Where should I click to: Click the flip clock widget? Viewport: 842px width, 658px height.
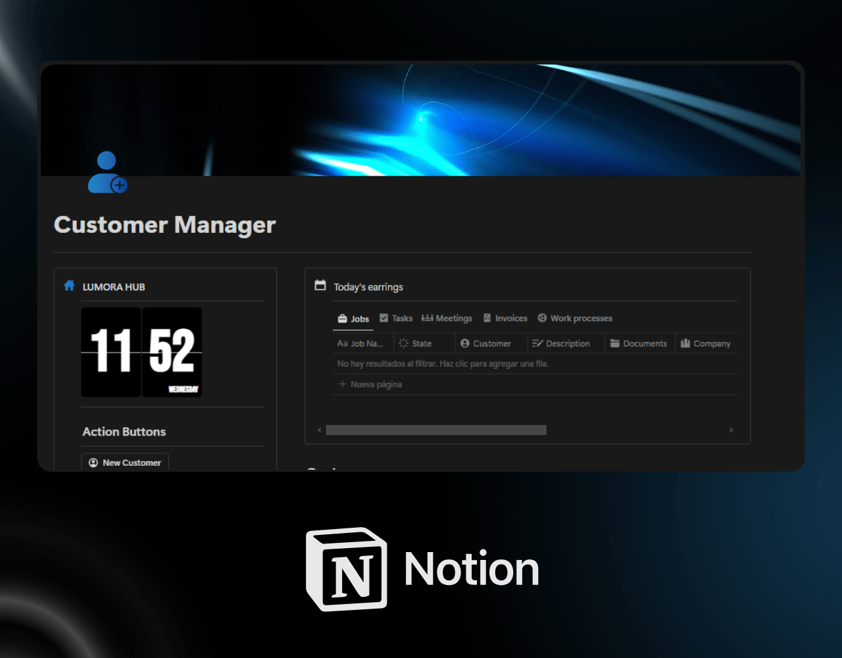point(141,352)
